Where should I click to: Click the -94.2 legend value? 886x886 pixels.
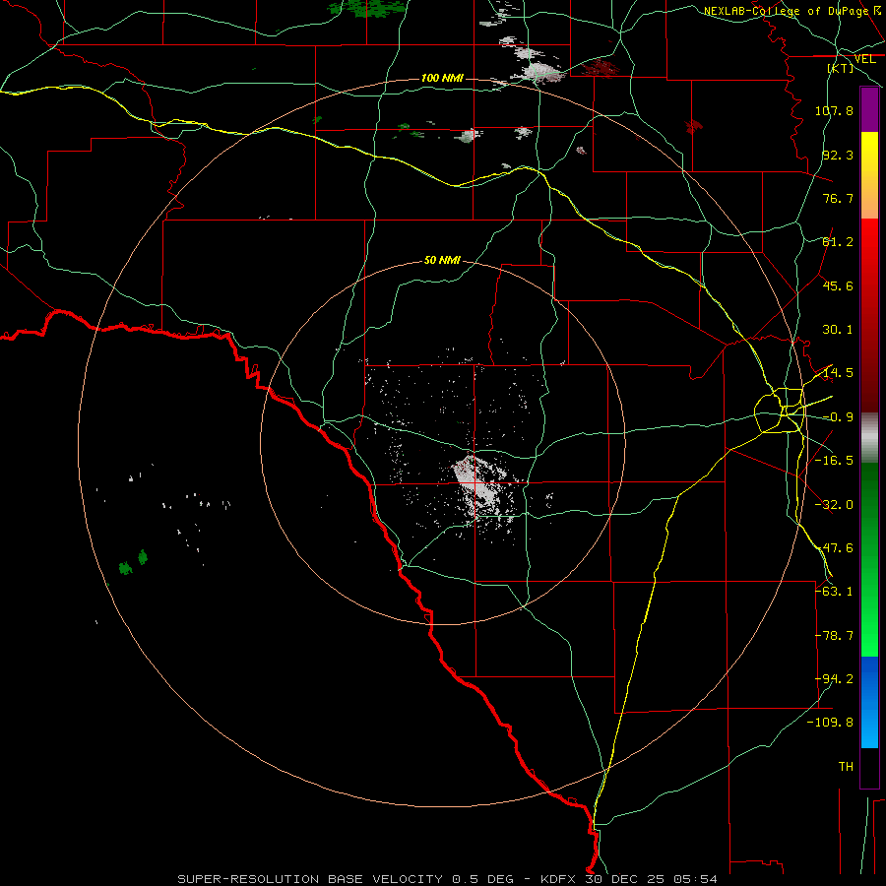834,679
